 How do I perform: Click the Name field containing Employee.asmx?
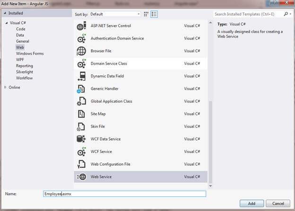coord(124,194)
